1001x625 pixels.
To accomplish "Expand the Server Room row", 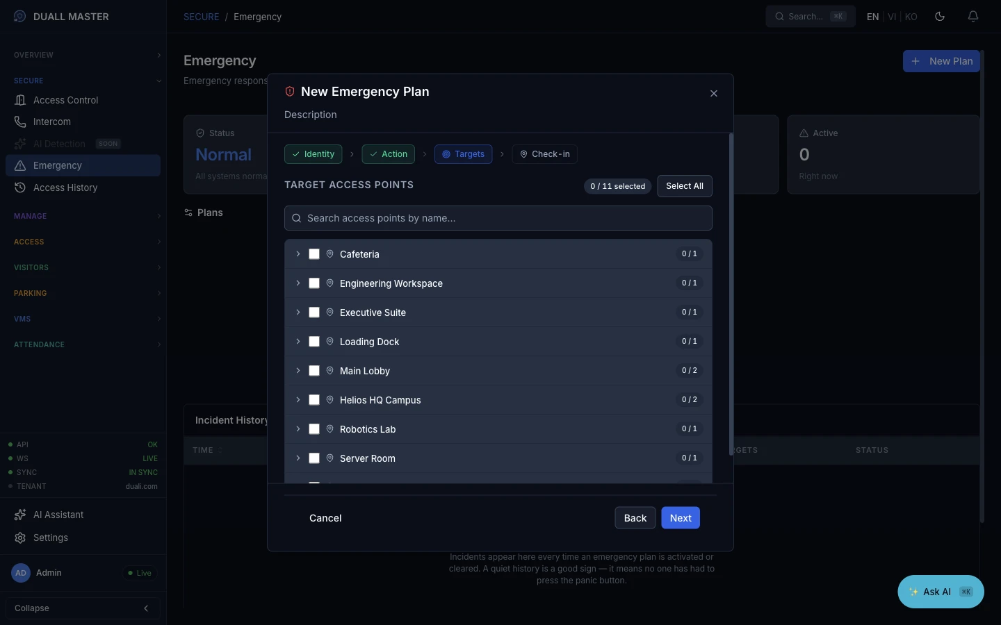I will 298,458.
